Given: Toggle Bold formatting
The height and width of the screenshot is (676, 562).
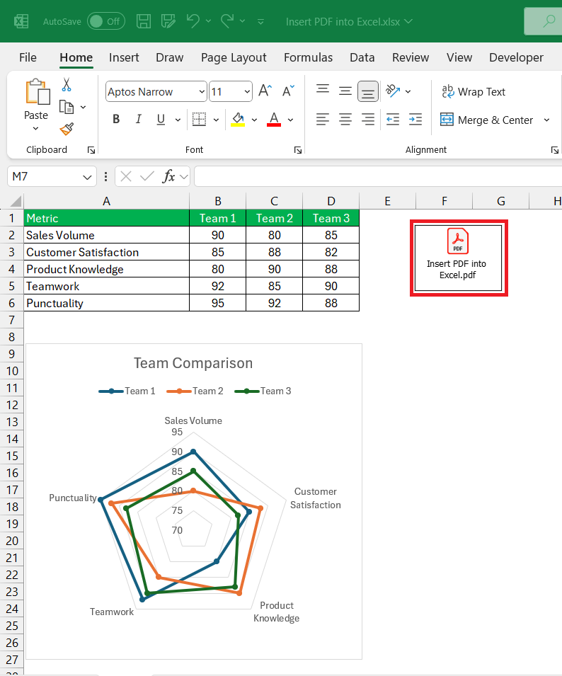Looking at the screenshot, I should click(x=116, y=120).
